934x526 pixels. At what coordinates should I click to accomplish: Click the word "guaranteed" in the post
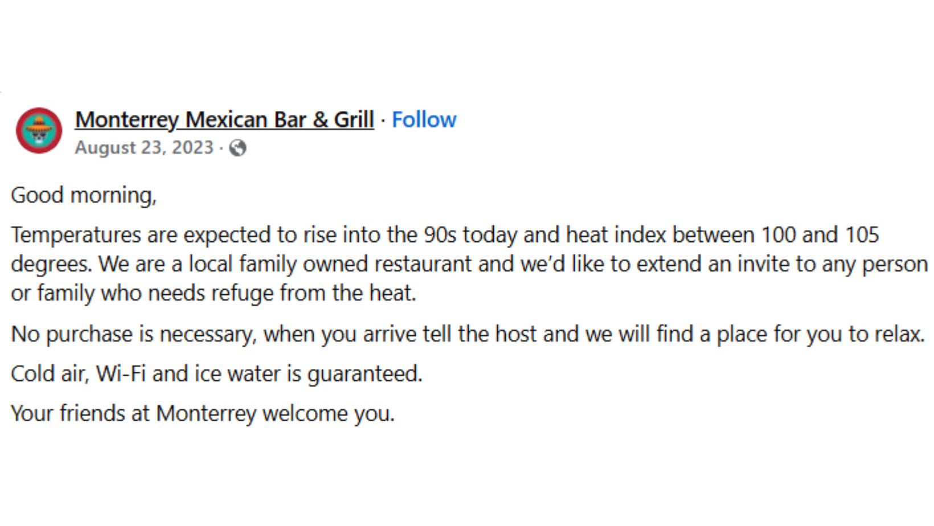pyautogui.click(x=363, y=373)
